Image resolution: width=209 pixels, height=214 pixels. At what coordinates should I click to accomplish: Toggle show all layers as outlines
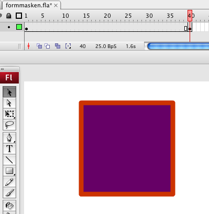click(x=19, y=16)
